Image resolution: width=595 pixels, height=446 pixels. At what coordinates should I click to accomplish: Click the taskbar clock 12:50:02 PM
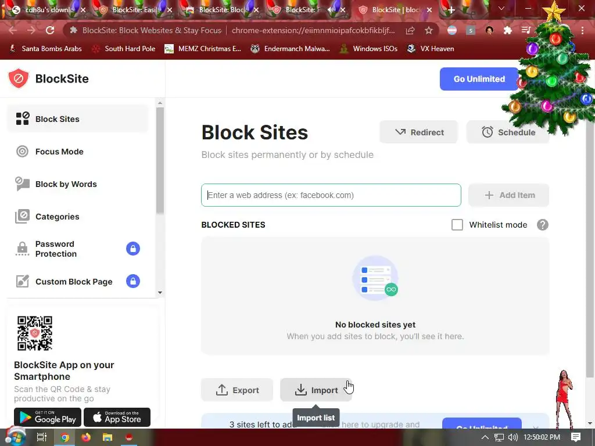tap(542, 437)
